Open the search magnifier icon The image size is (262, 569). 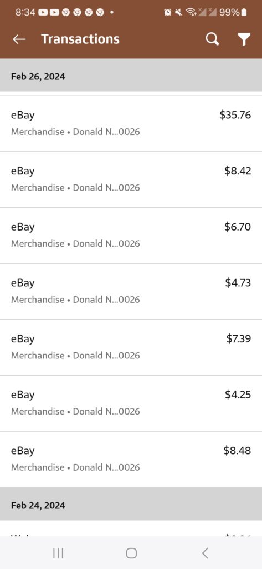tap(212, 39)
